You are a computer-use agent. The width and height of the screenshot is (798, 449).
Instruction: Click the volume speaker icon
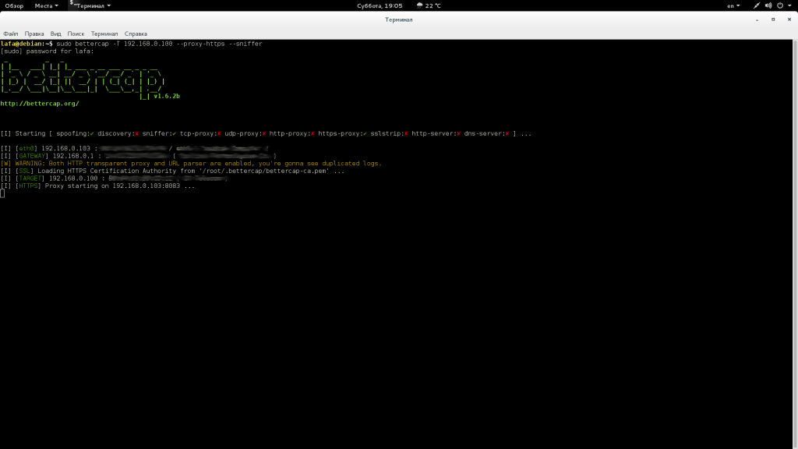[x=768, y=5]
